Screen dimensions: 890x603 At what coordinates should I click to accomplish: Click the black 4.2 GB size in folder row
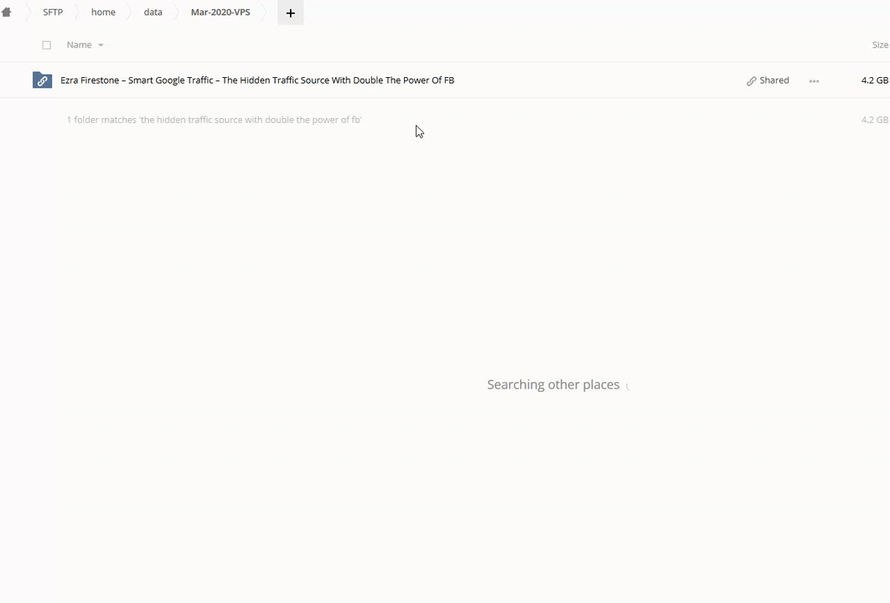coord(874,80)
